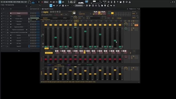
Task: Select pattern slot 1 highlighted in yellow
Action: point(112,13)
